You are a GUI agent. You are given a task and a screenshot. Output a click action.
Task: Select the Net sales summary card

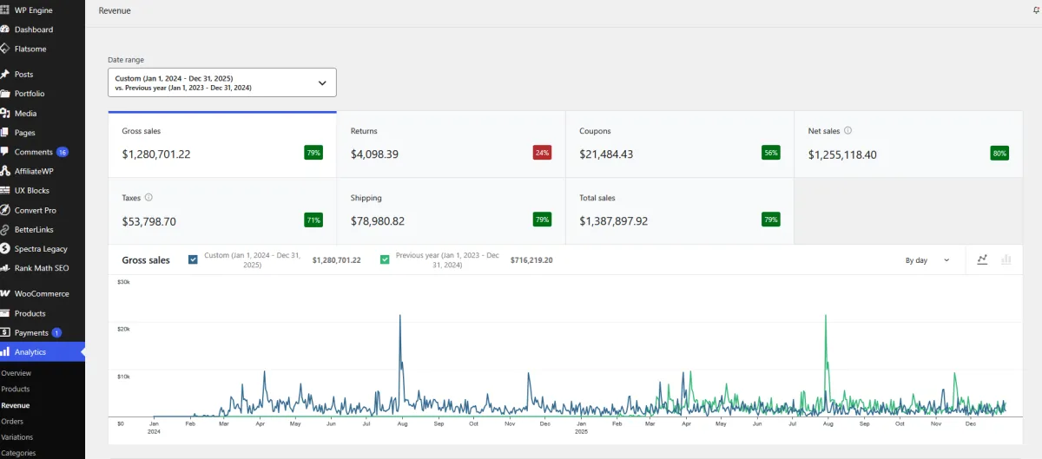click(x=908, y=145)
